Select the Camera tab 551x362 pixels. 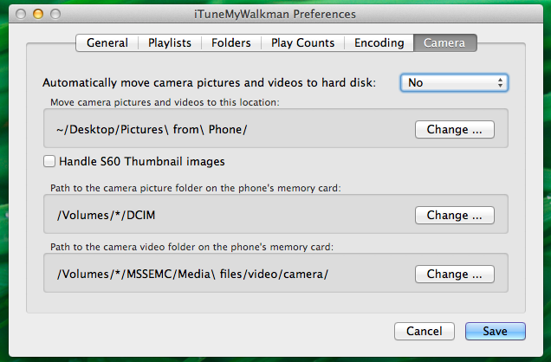point(444,42)
